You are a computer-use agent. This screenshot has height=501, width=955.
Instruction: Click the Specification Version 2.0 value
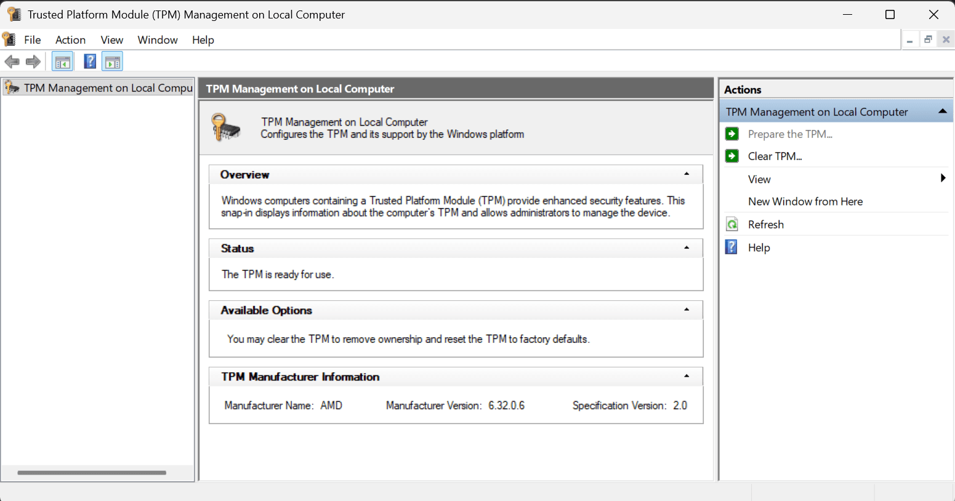[680, 406]
